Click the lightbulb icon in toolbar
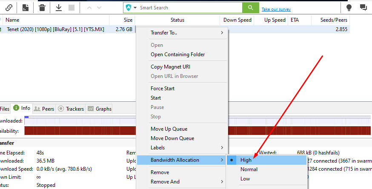The image size is (372, 189). 349,8
